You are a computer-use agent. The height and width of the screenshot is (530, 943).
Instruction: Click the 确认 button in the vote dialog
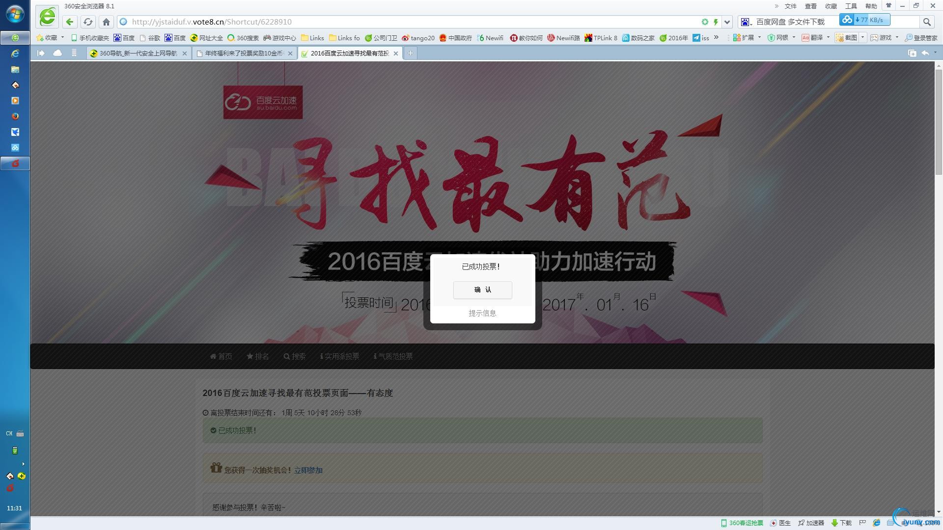point(482,290)
